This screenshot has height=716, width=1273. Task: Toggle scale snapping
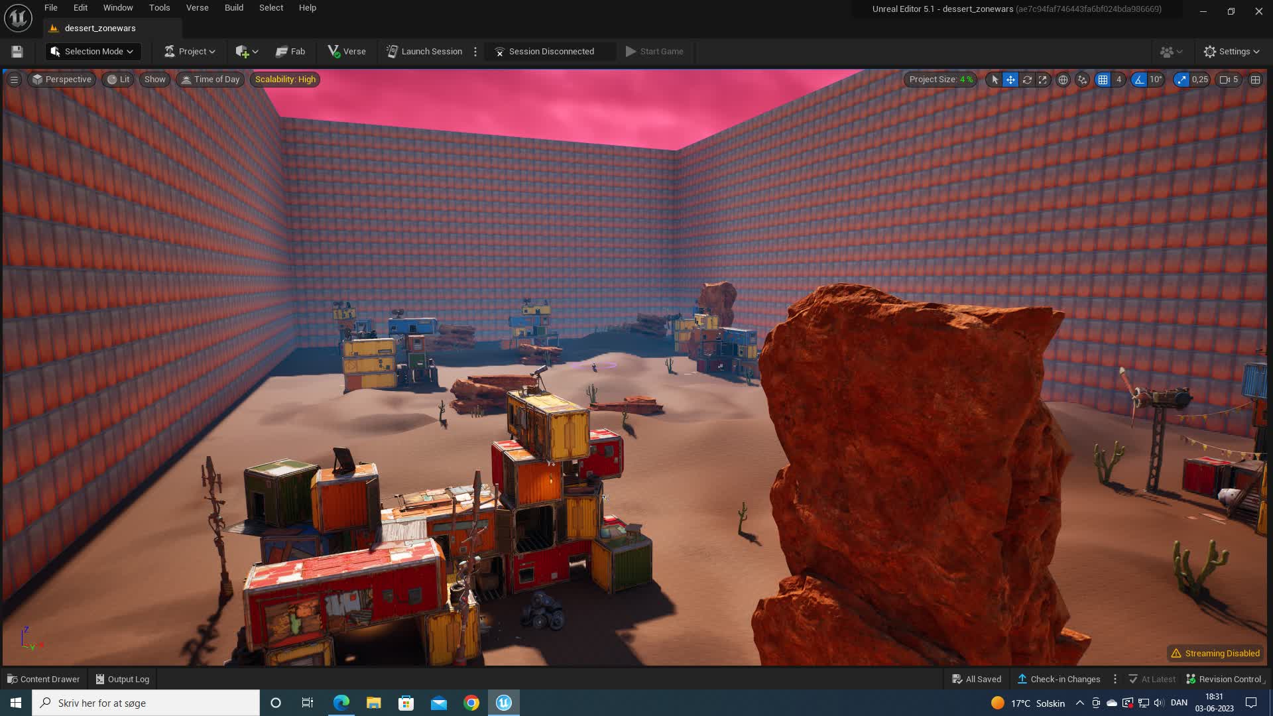(x=1182, y=80)
